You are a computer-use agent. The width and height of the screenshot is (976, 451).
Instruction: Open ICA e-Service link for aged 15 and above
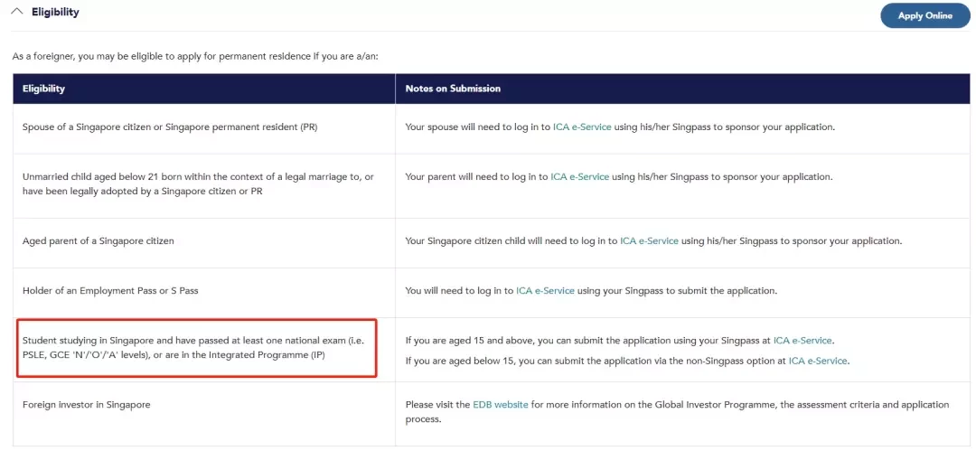coord(802,341)
